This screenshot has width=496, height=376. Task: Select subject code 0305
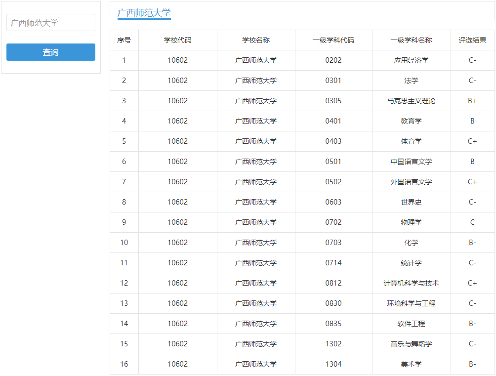point(333,101)
